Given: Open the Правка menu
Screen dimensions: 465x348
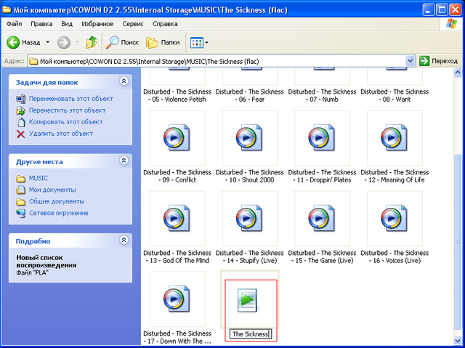Looking at the screenshot, I should [41, 24].
